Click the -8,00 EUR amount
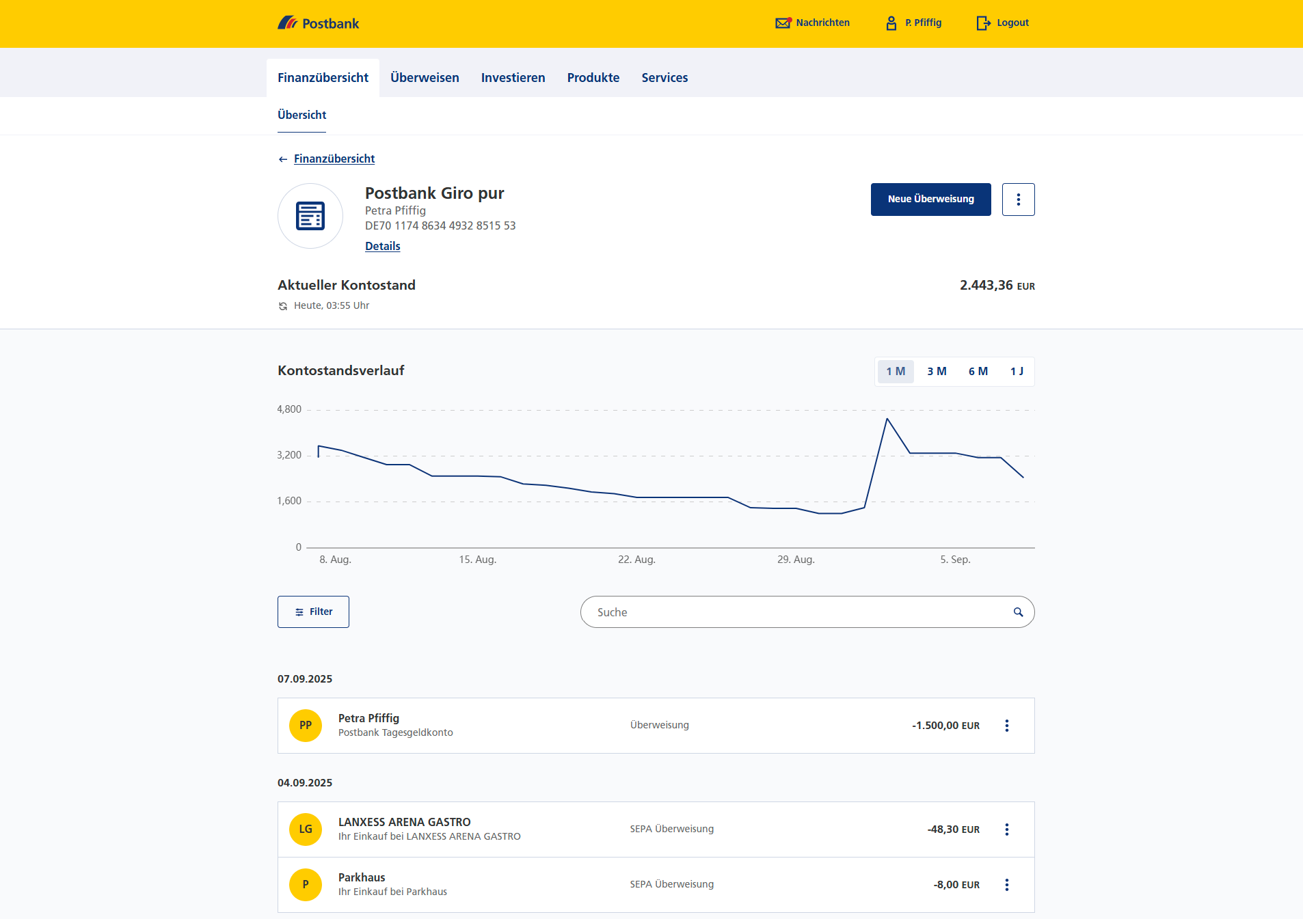Screen dimensions: 1303x919 956,885
